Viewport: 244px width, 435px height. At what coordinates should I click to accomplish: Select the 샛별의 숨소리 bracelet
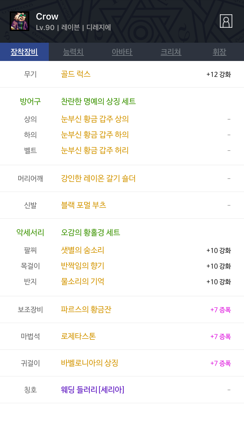(x=83, y=250)
